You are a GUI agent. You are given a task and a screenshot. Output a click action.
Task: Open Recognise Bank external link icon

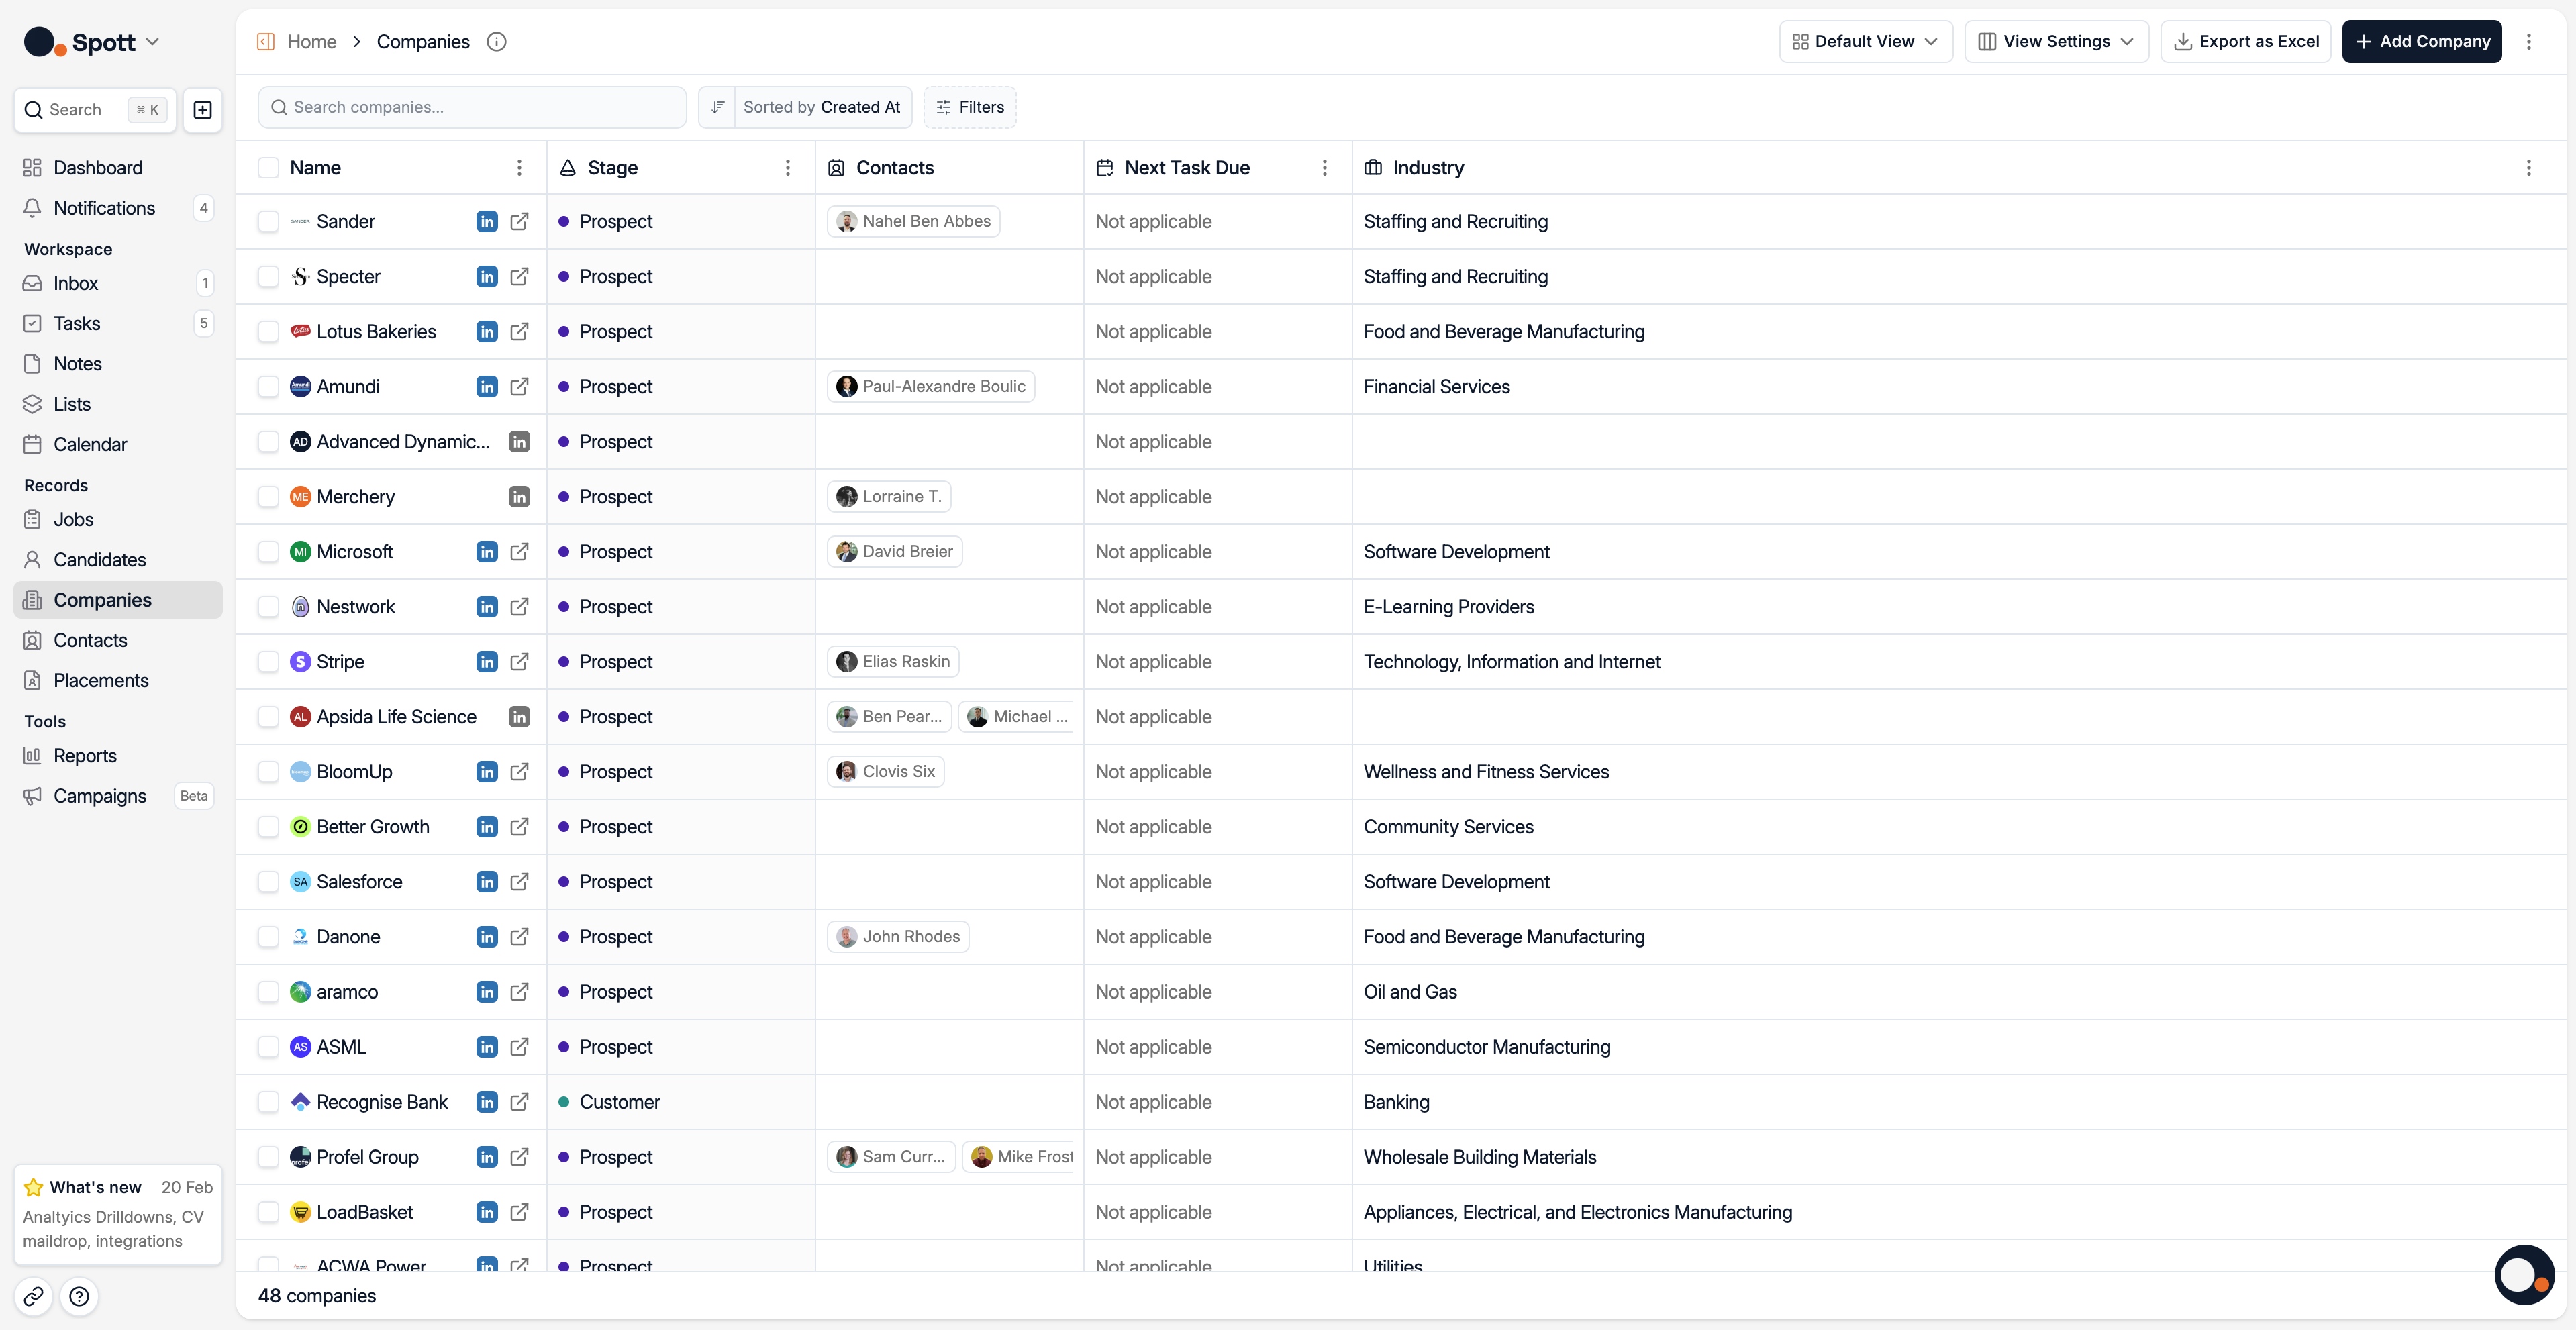pyautogui.click(x=519, y=1102)
